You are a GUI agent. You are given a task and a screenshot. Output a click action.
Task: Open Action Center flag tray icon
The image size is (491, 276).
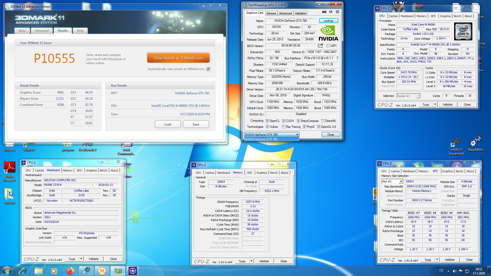[461, 271]
